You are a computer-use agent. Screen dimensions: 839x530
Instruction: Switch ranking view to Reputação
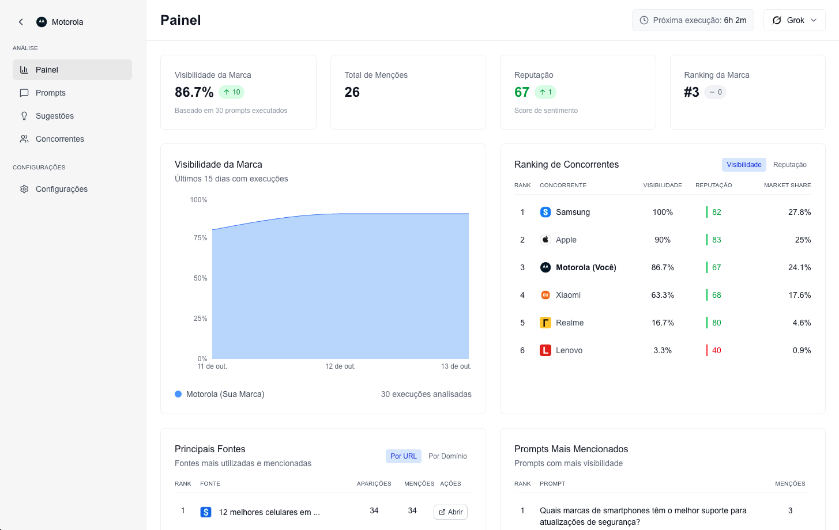[789, 165]
